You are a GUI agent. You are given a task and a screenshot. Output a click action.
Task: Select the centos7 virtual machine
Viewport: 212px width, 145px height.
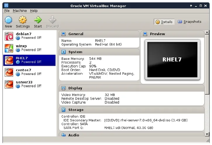tap(29, 72)
